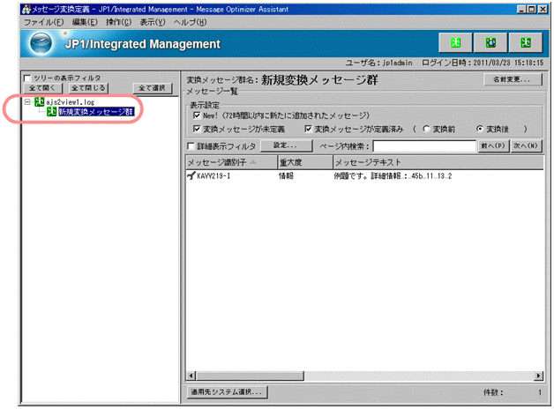The image size is (554, 409).
Task: Click the ajs2view1.log tree node icon
Action: (x=39, y=101)
